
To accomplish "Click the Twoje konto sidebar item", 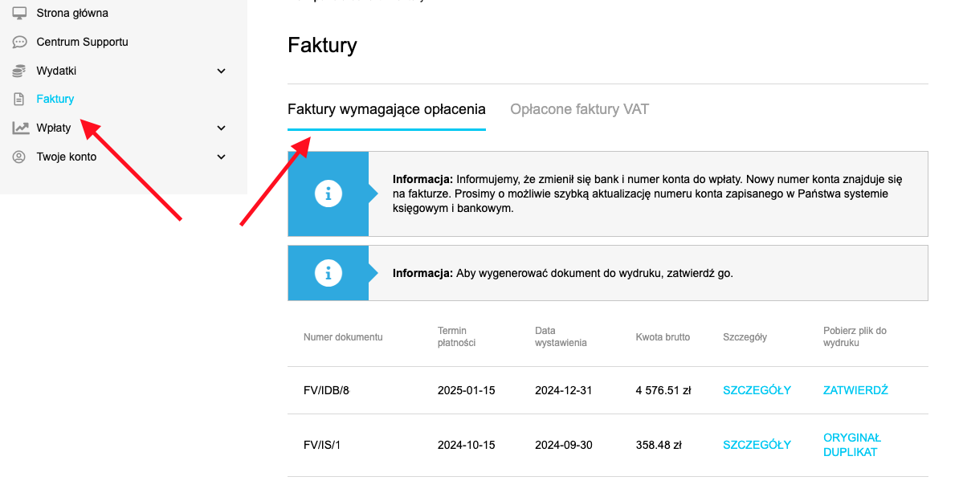I will (x=67, y=157).
